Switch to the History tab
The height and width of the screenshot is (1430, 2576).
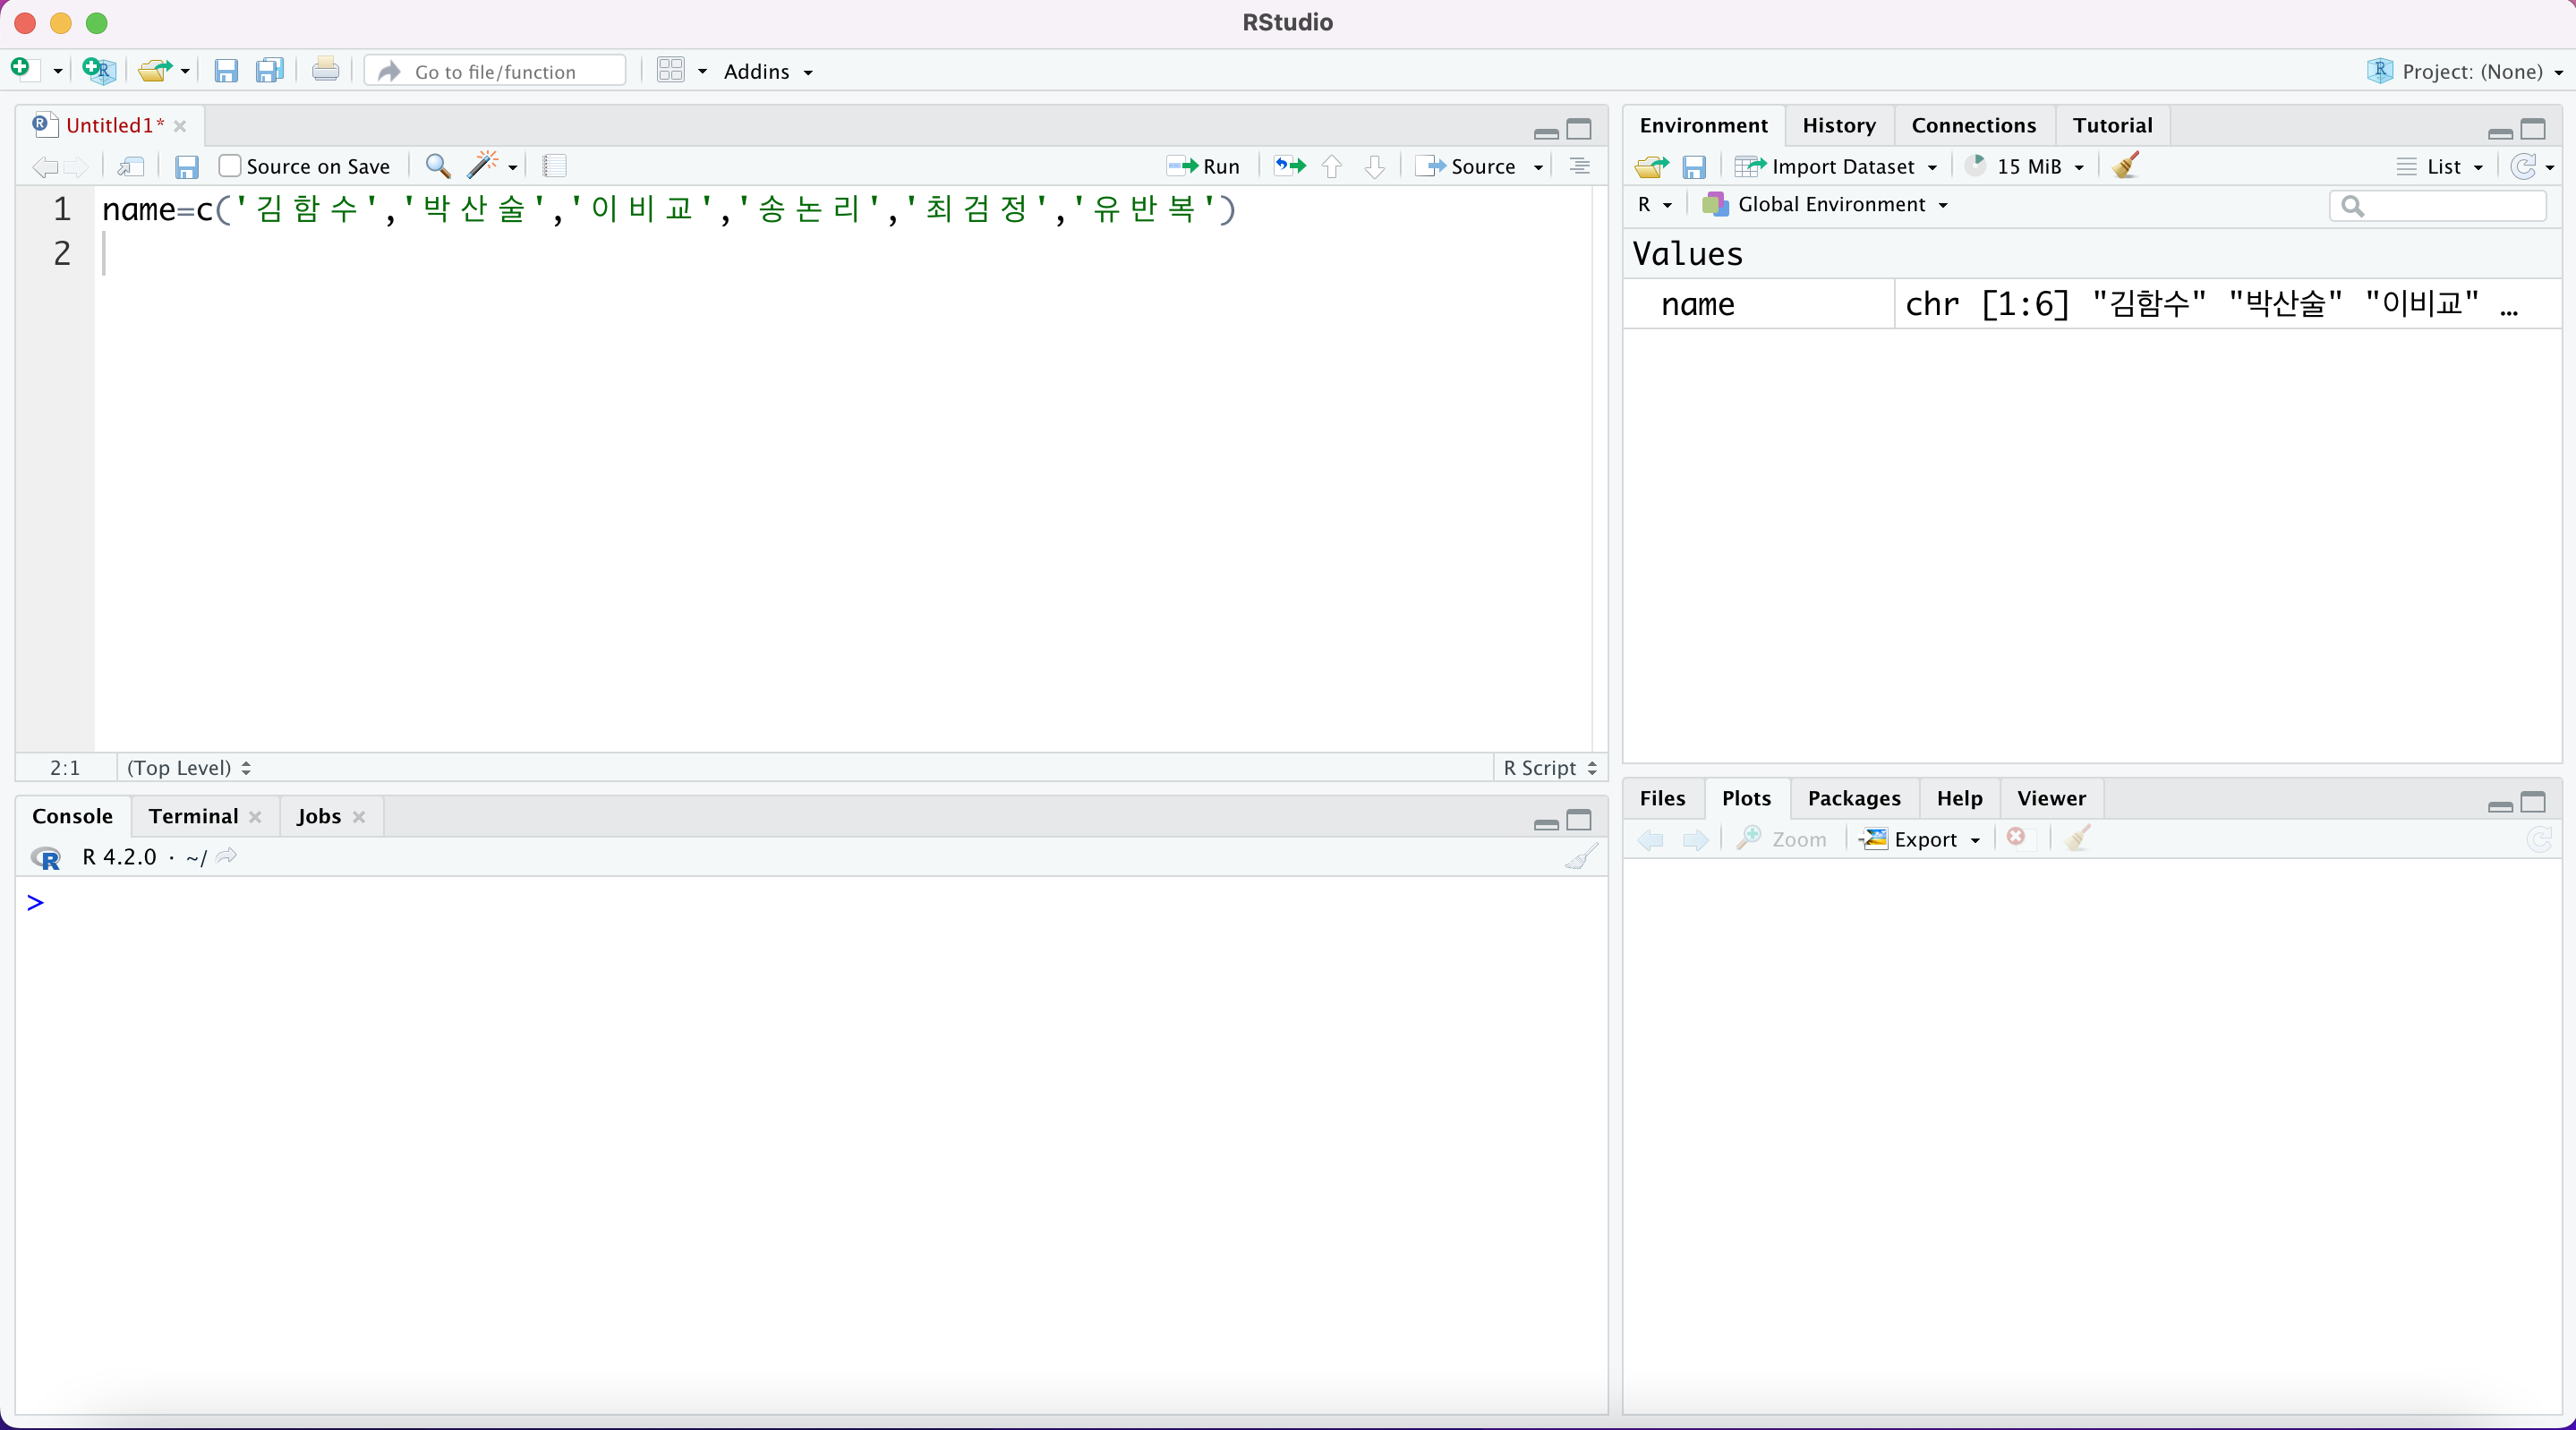(1838, 125)
